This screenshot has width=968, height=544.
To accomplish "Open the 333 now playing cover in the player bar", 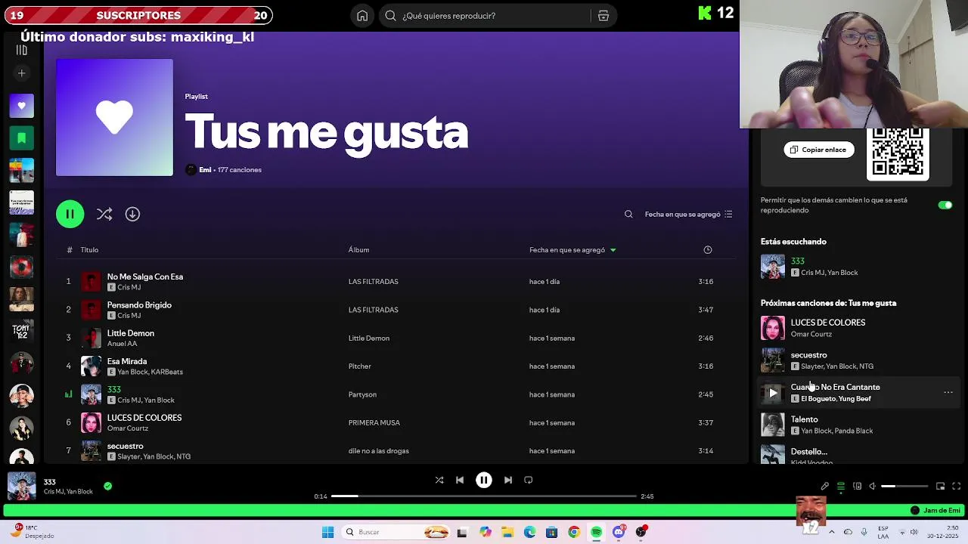I will (x=21, y=487).
